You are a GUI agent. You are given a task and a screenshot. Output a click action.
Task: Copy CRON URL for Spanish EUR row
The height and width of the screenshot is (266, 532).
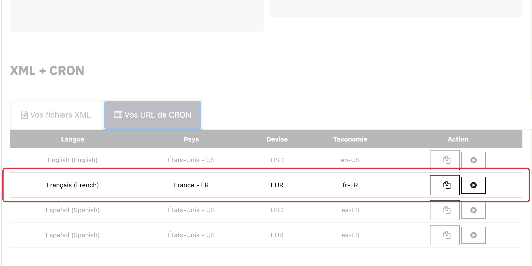coord(445,235)
